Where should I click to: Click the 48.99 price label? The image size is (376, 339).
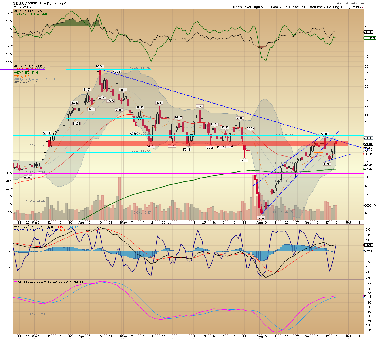tap(327, 164)
